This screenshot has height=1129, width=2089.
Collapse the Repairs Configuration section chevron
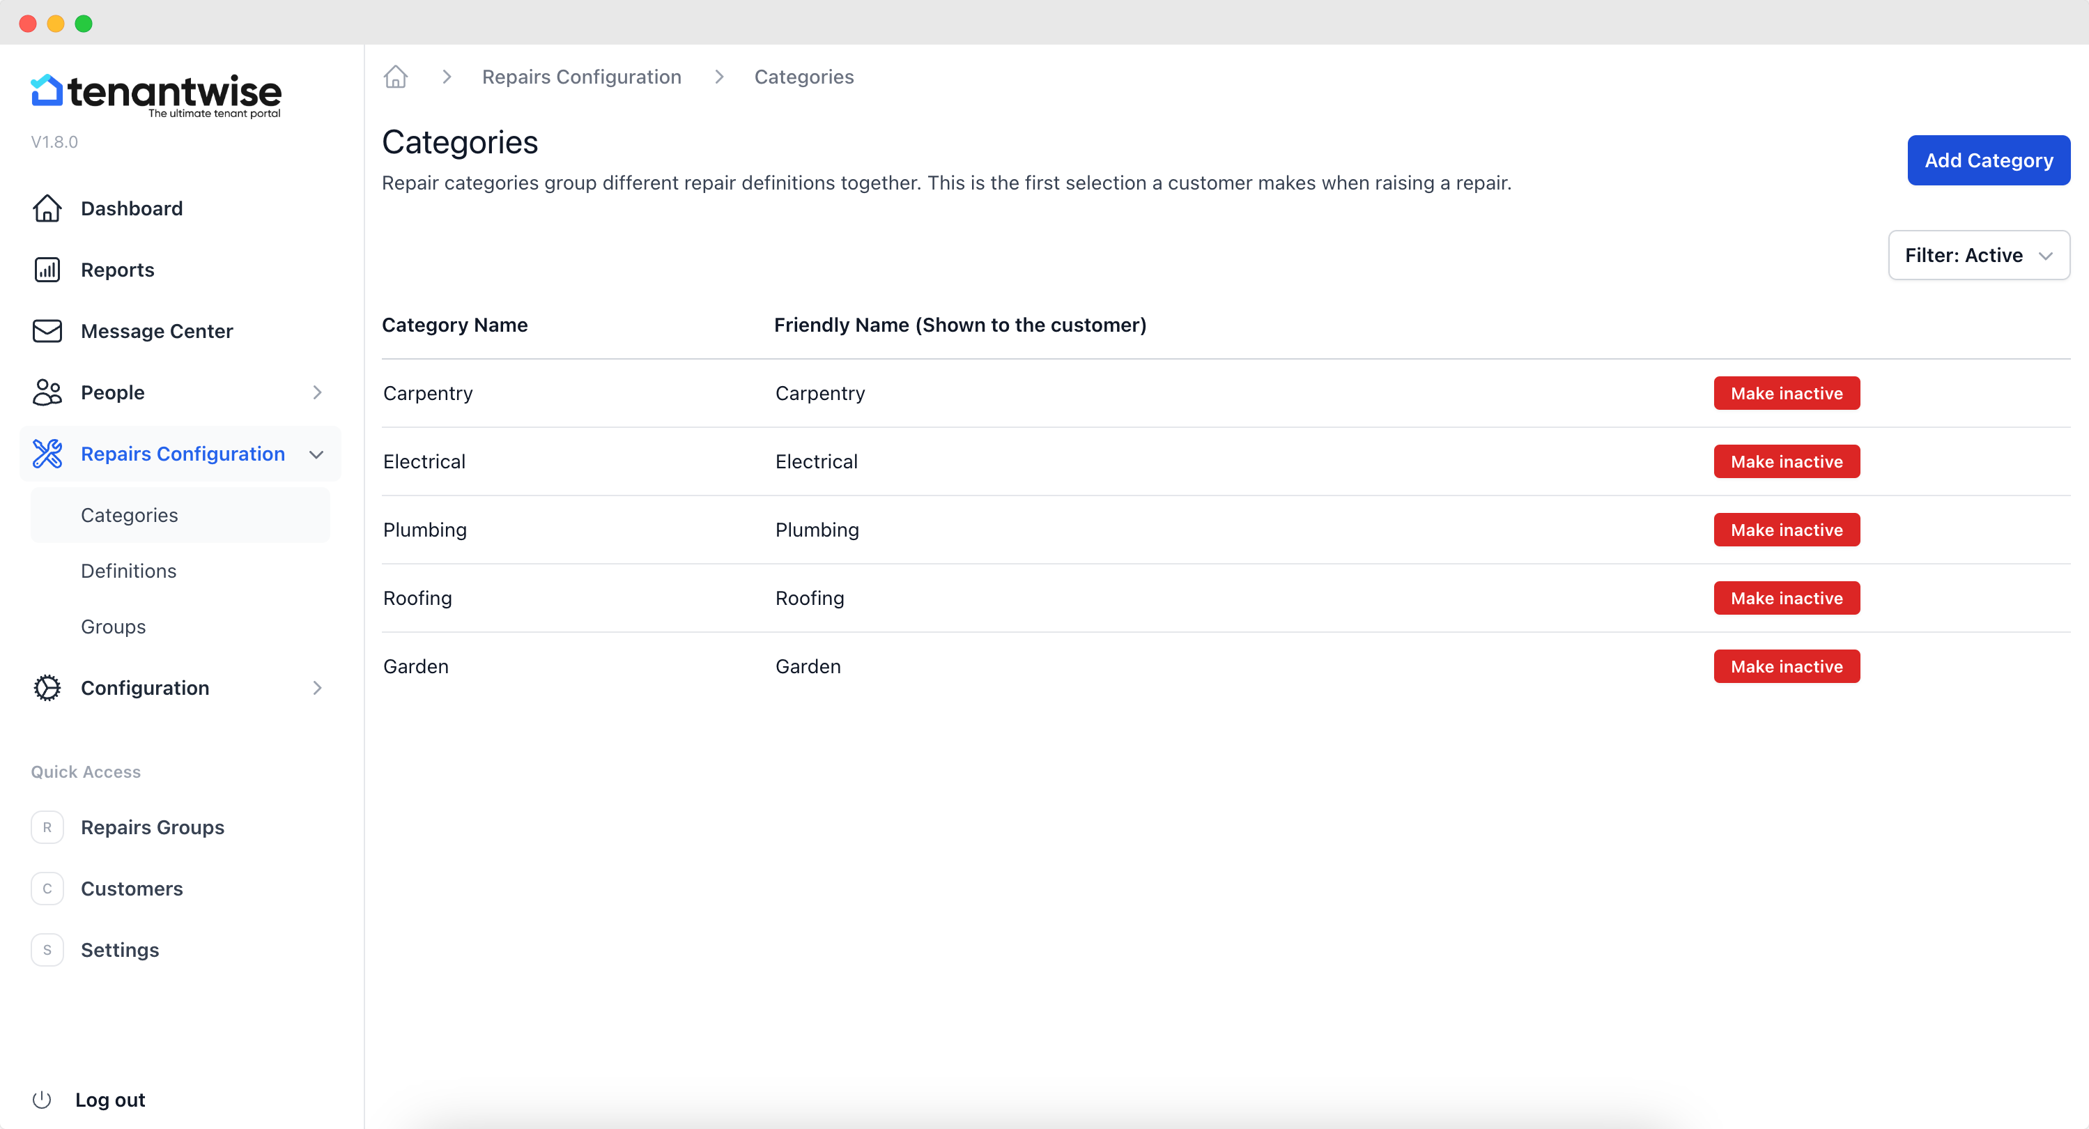point(317,454)
